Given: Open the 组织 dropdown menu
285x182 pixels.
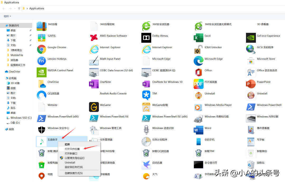Looking at the screenshot, I should [x=7, y=16].
